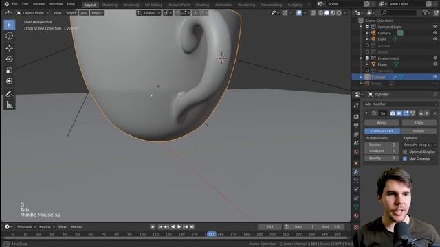Adjust the Viewport subdivisions field
This screenshot has height=247, width=440.
pos(382,151)
